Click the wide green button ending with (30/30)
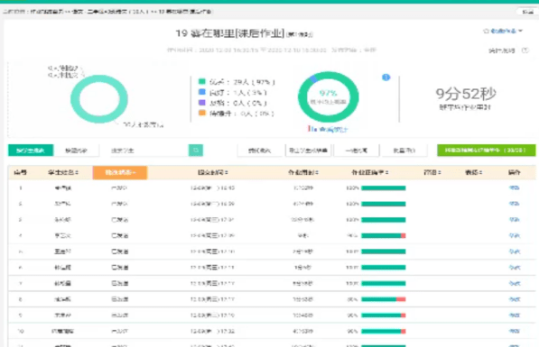The width and height of the screenshot is (539, 347). [x=486, y=151]
